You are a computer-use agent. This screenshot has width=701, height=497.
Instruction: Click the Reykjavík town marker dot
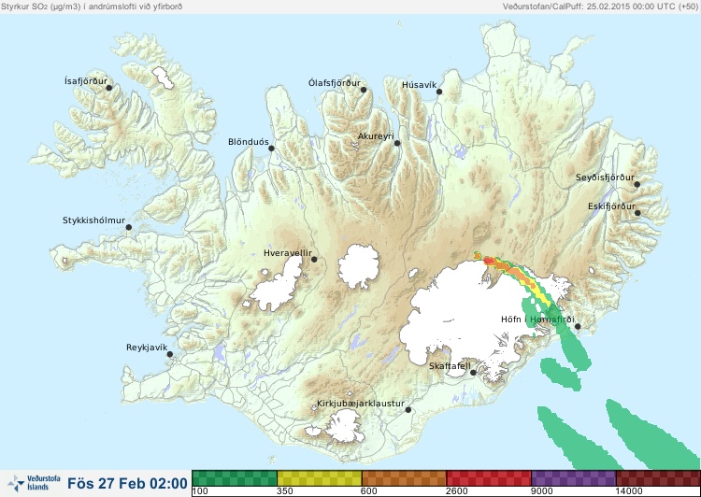tap(170, 354)
